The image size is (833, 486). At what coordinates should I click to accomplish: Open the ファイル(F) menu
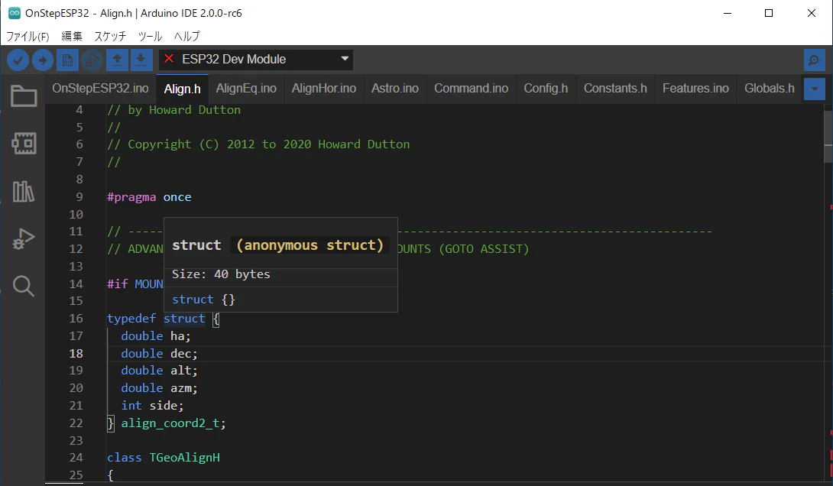(x=28, y=36)
